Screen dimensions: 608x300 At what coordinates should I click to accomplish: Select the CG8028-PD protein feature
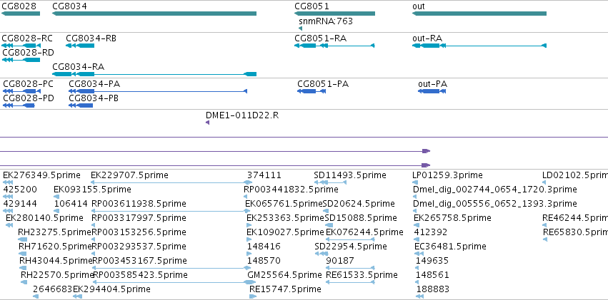19,105
